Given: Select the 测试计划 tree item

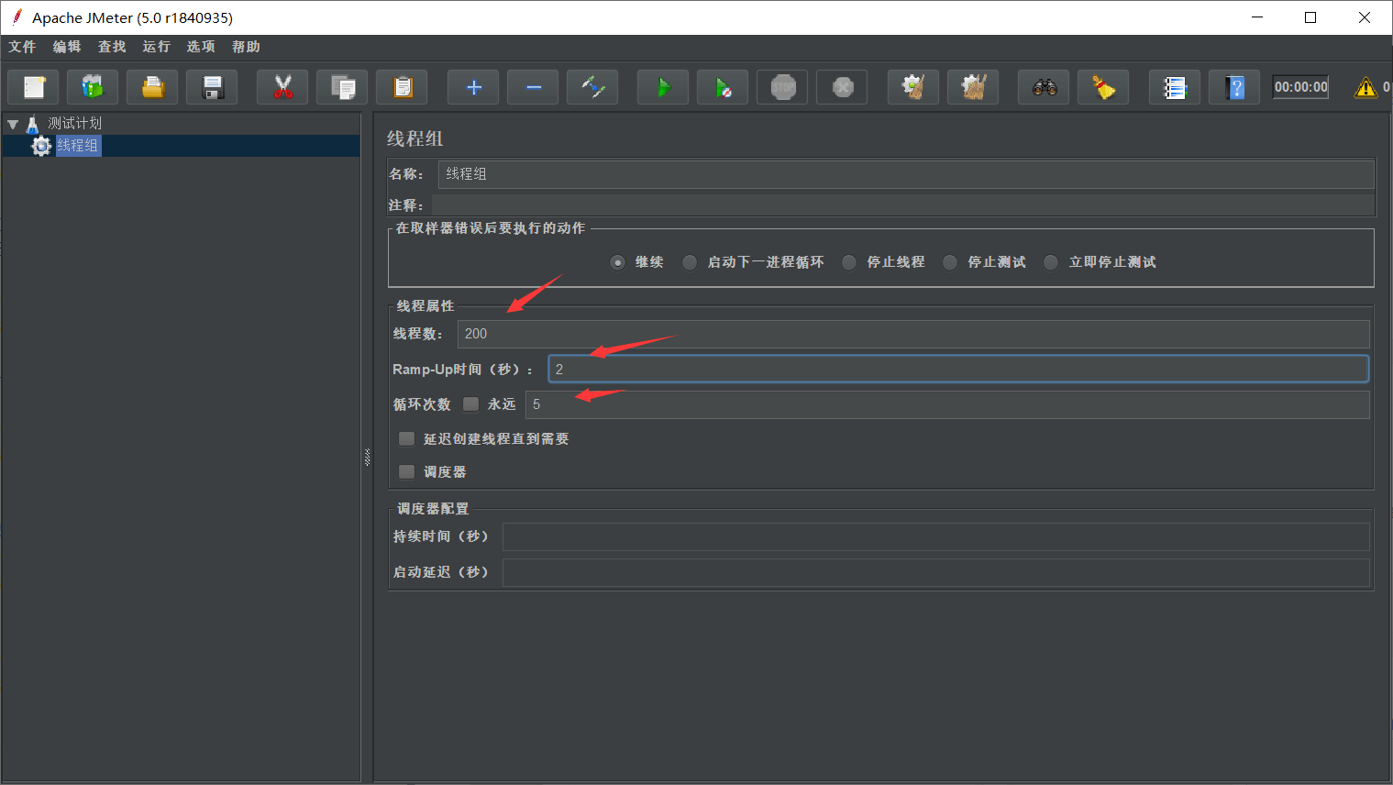Looking at the screenshot, I should tap(75, 124).
